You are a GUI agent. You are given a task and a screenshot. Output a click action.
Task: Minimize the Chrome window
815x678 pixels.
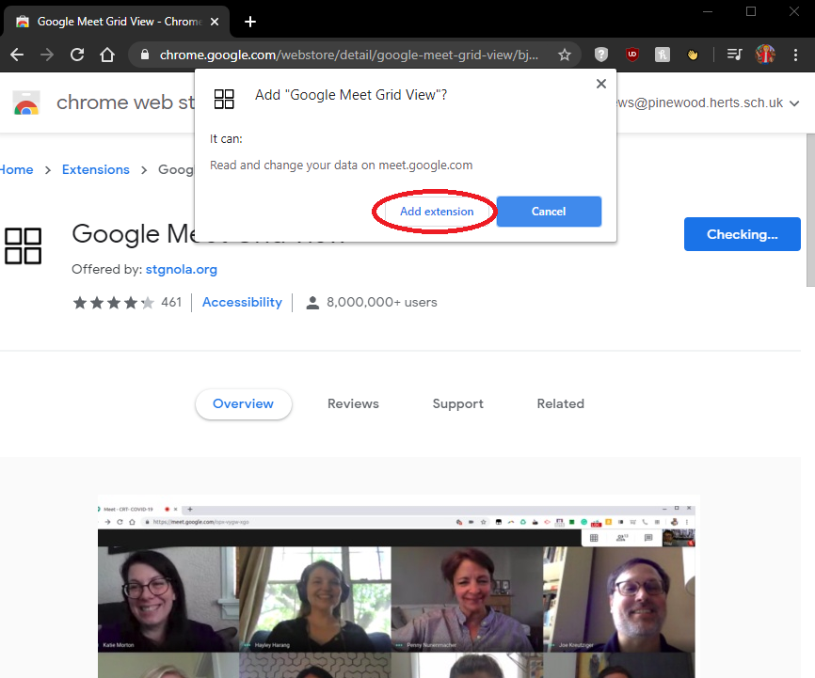tap(708, 11)
